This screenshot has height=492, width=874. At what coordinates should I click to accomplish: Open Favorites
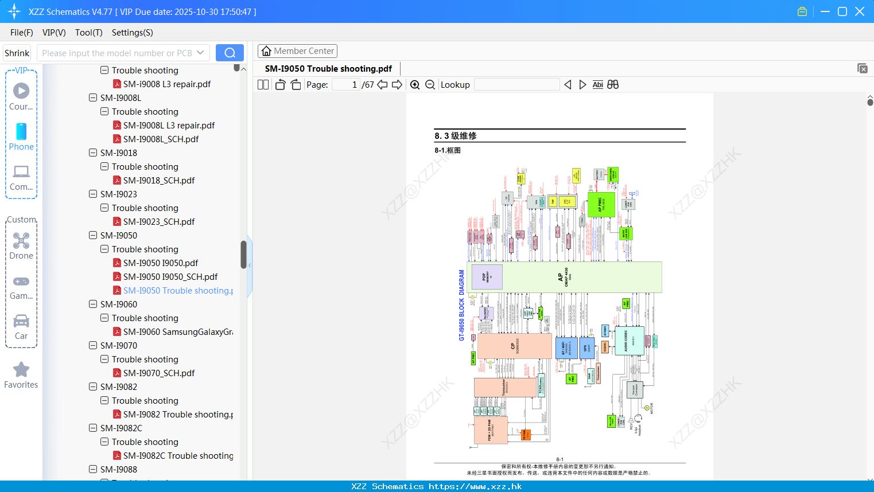[21, 375]
